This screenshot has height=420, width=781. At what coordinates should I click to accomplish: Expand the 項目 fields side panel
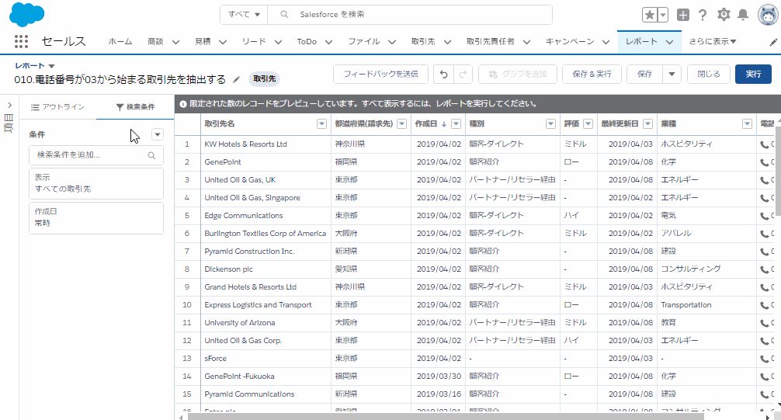9,106
